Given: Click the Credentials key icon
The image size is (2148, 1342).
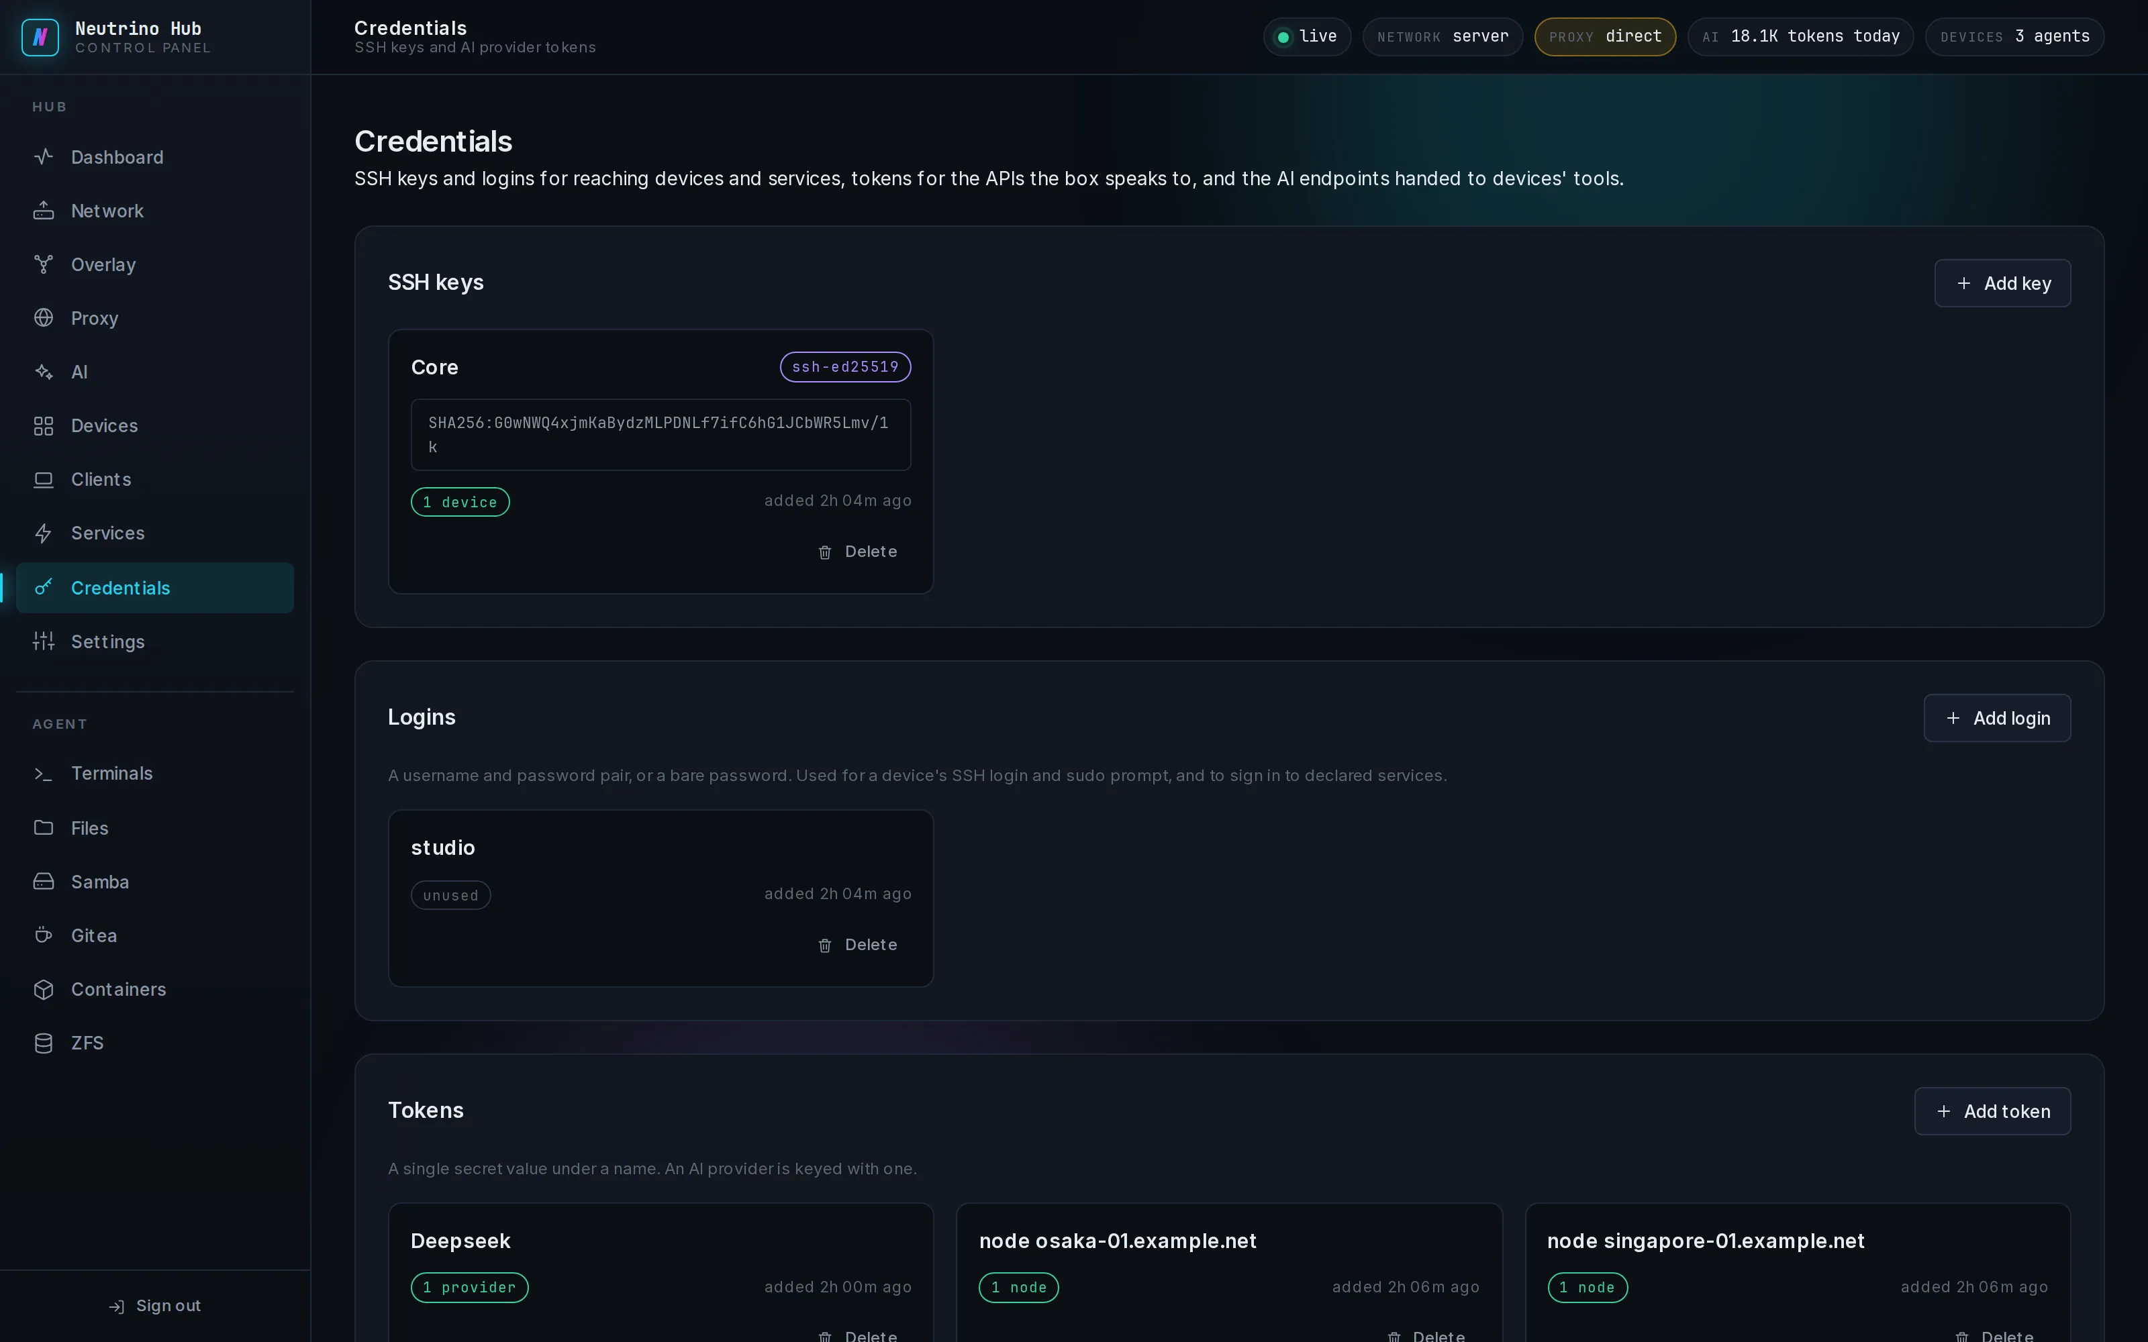Looking at the screenshot, I should point(44,588).
